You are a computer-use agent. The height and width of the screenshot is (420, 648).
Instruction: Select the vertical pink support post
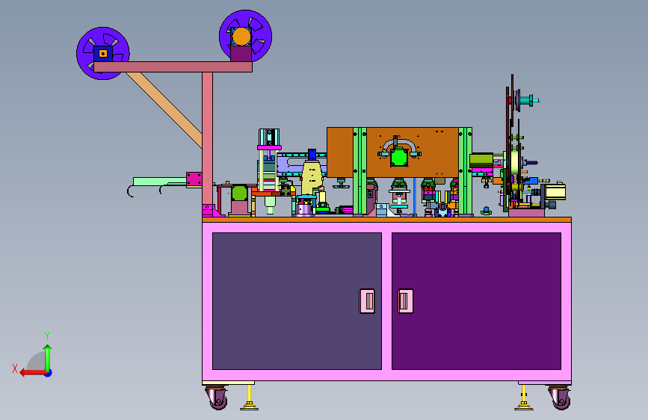208,138
